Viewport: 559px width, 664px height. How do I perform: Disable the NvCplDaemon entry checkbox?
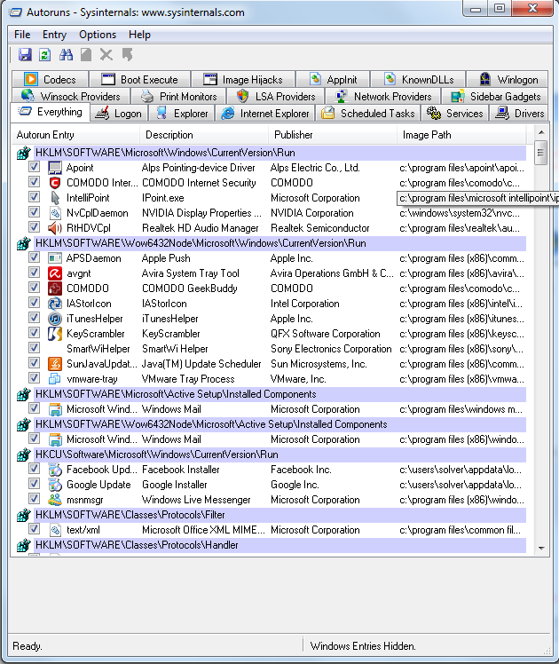point(34,212)
